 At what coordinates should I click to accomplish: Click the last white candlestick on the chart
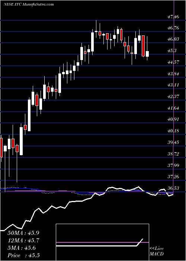[x=147, y=54]
